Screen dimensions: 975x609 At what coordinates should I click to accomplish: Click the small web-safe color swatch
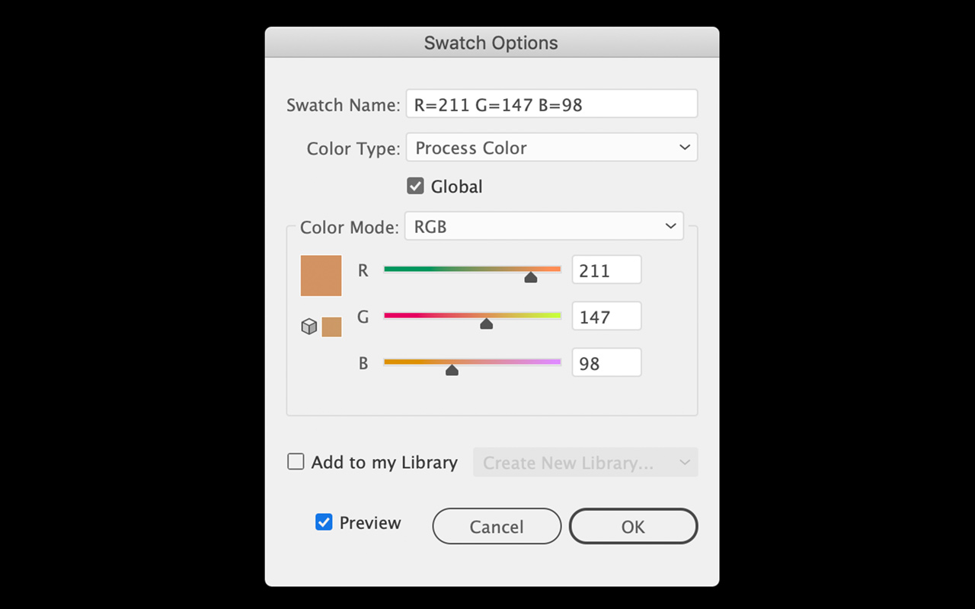[x=331, y=327]
